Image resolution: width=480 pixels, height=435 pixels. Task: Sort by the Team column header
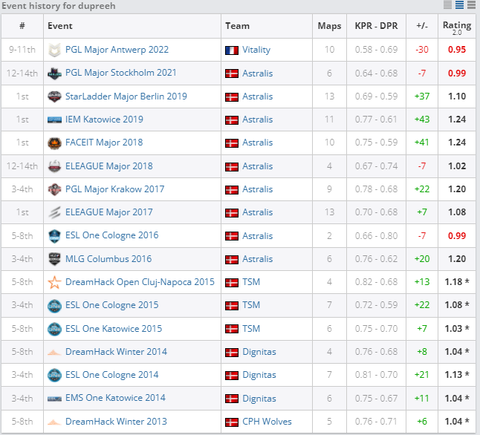coord(237,26)
